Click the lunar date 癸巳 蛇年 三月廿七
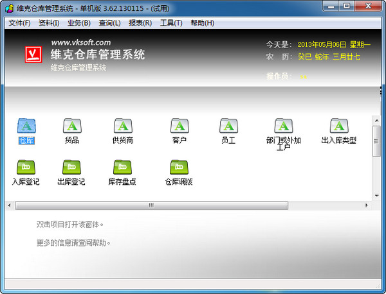This screenshot has height=294, width=386. coord(329,56)
